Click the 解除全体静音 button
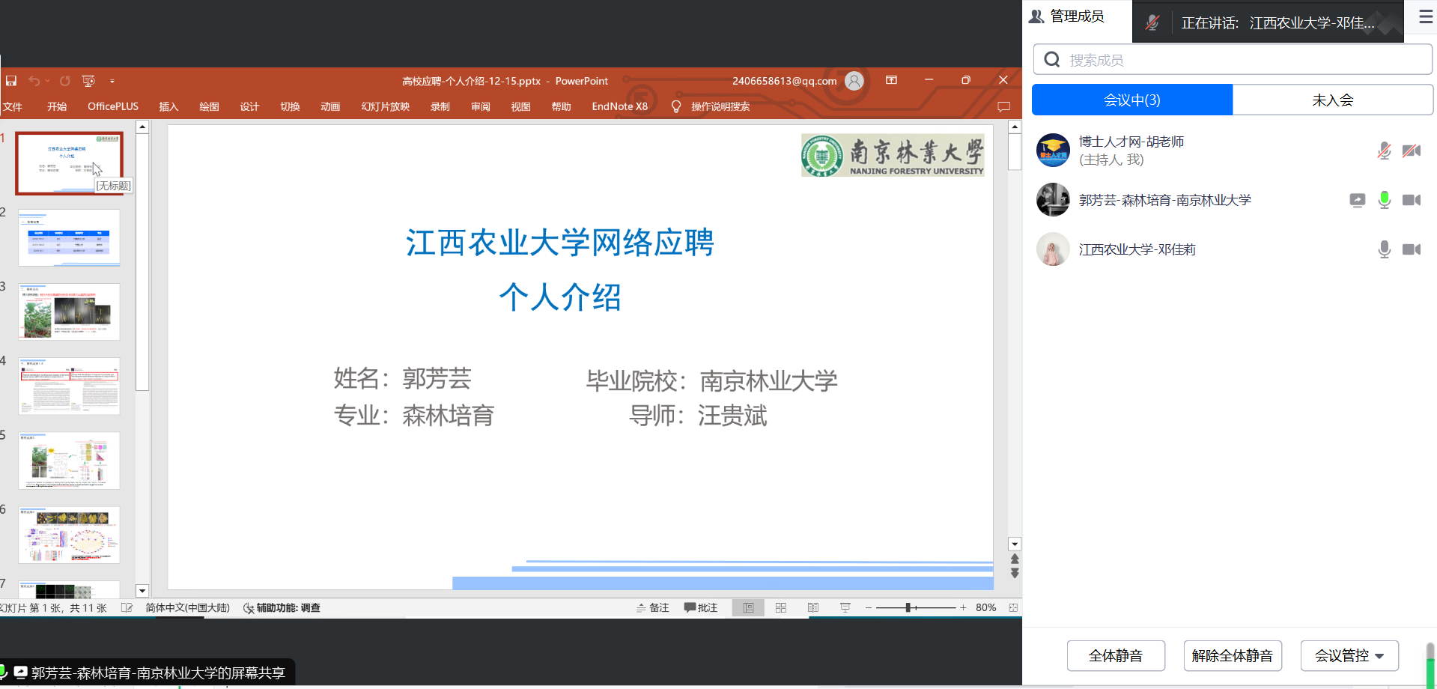Viewport: 1437px width, 689px height. (1233, 656)
